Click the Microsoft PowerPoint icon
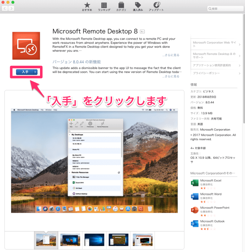The width and height of the screenshot is (245, 252). [195, 210]
